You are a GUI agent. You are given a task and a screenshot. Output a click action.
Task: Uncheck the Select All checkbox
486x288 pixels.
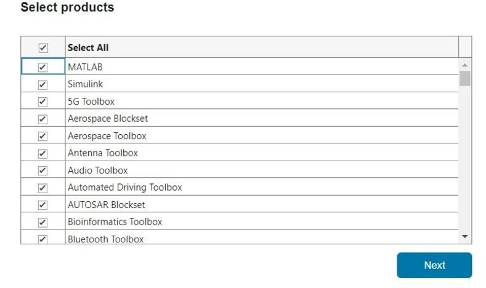tap(43, 48)
